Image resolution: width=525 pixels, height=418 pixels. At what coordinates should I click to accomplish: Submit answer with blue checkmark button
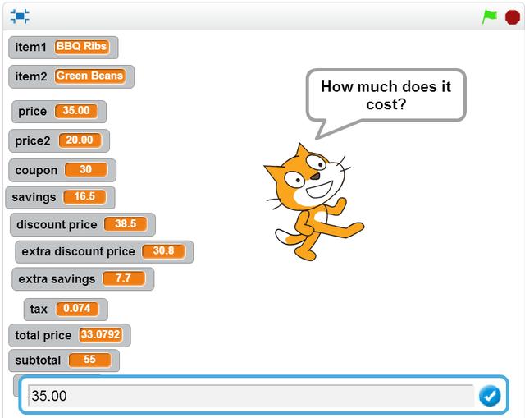click(490, 396)
